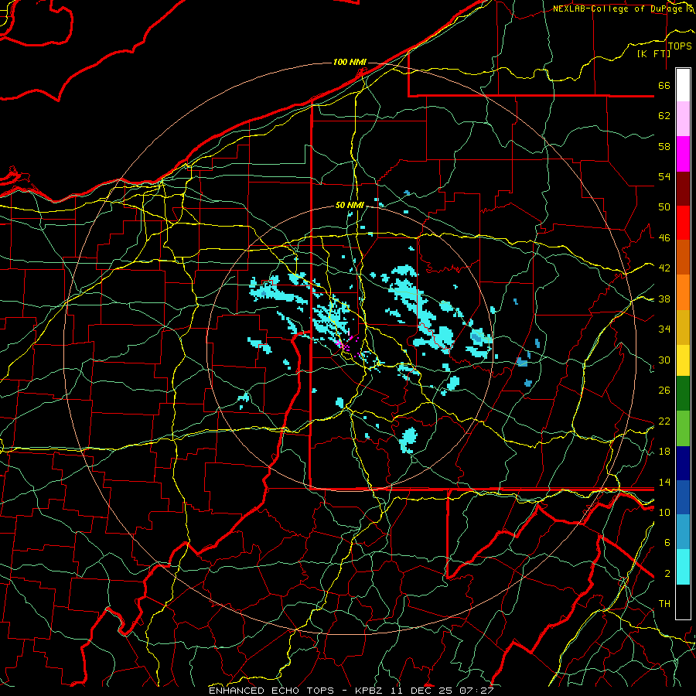696x696 pixels.
Task: Click the 11 DEC 25 date stamp
Action: [x=421, y=691]
